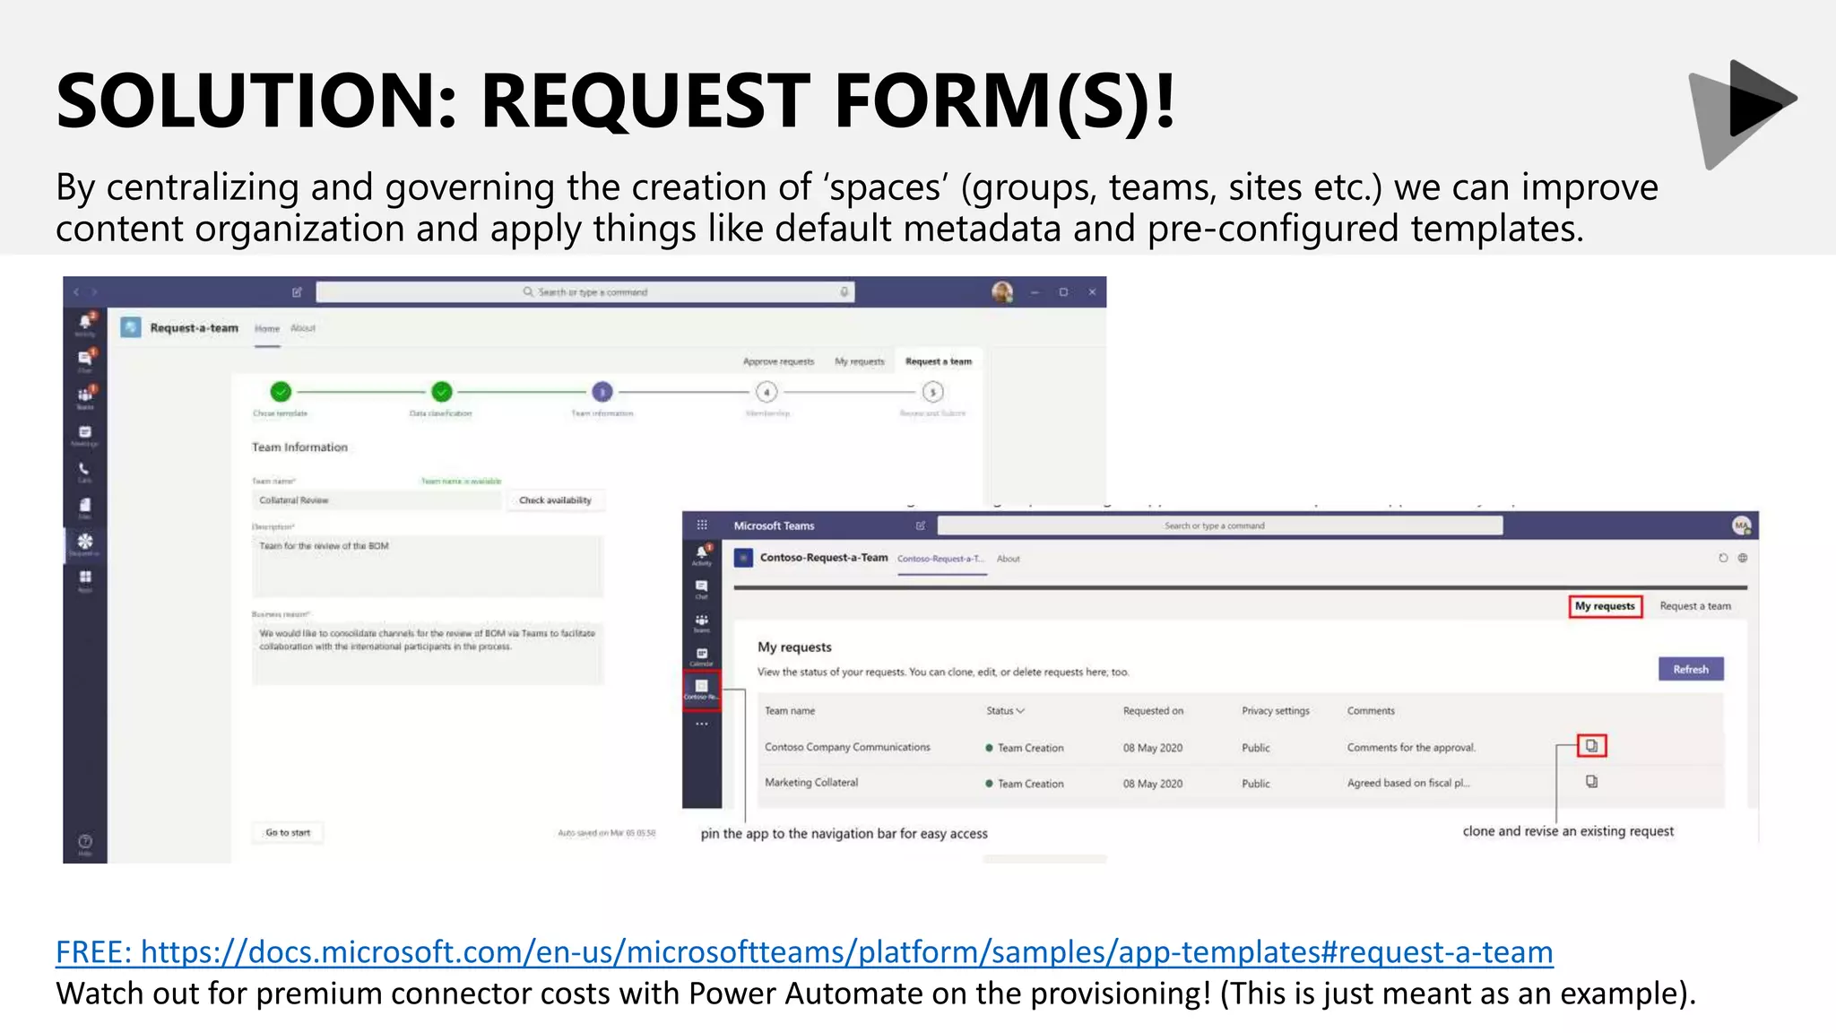
Task: Open the app launcher grid in Microsoft Teams
Action: (702, 525)
